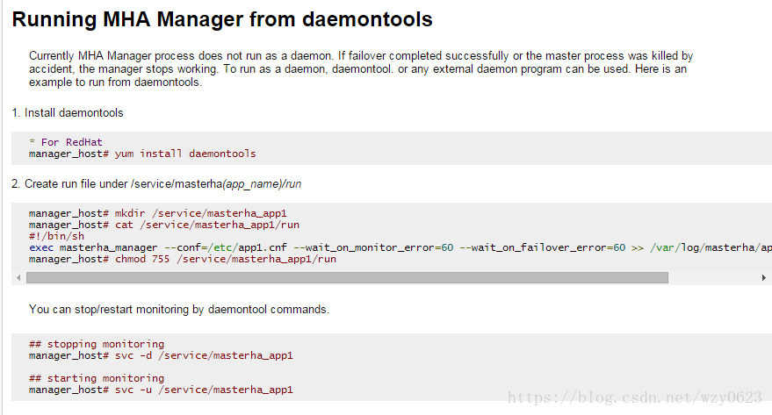Click the '2. Create run file' step text
The image size is (772, 415).
(x=156, y=184)
